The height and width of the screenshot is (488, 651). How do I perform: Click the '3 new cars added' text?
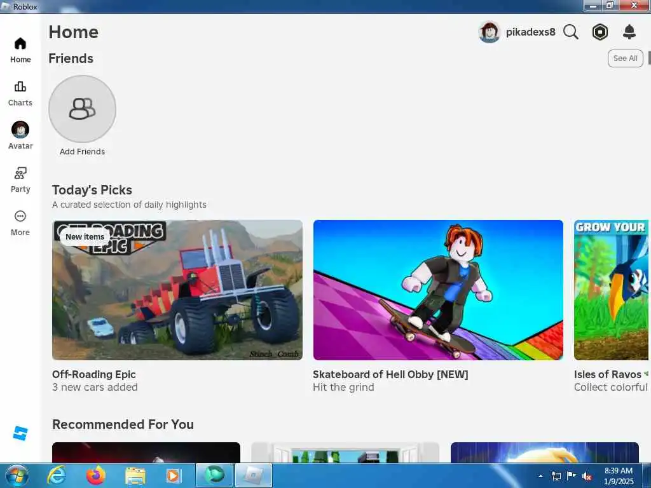(95, 387)
